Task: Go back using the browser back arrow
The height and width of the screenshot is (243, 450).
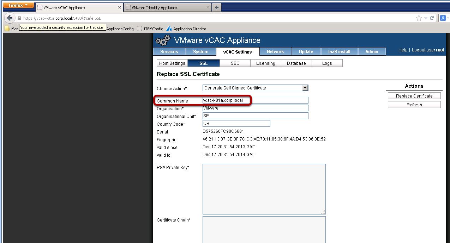Action: click(x=10, y=18)
